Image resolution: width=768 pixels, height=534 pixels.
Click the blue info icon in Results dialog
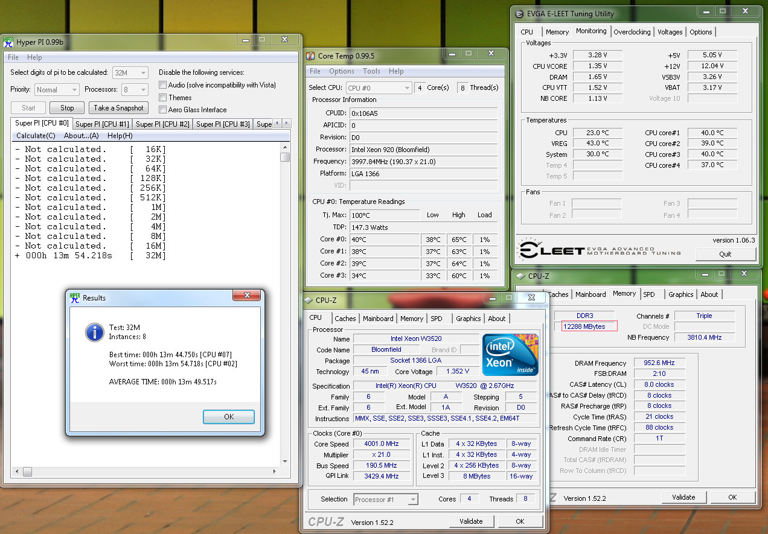pos(94,331)
